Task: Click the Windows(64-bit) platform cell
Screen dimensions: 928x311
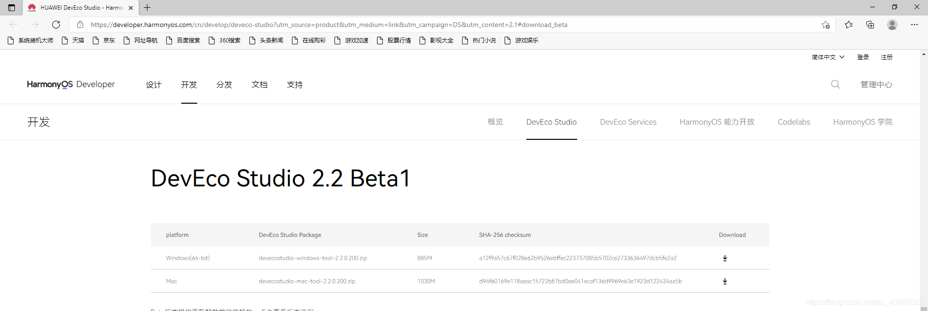Action: (x=188, y=258)
